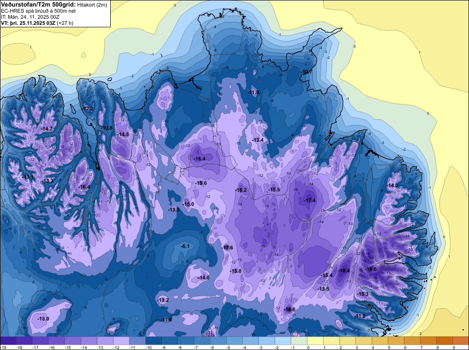Select the -8 legend color swatch
The width and height of the screenshot is (469, 350).
(186, 341)
